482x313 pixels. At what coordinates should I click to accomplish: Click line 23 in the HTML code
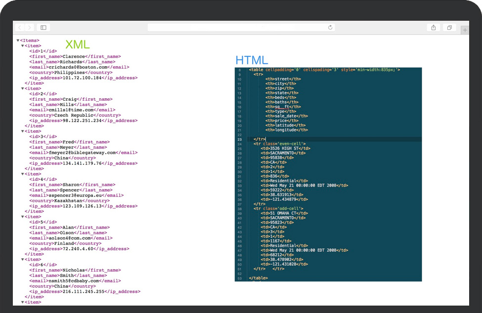[260, 139]
